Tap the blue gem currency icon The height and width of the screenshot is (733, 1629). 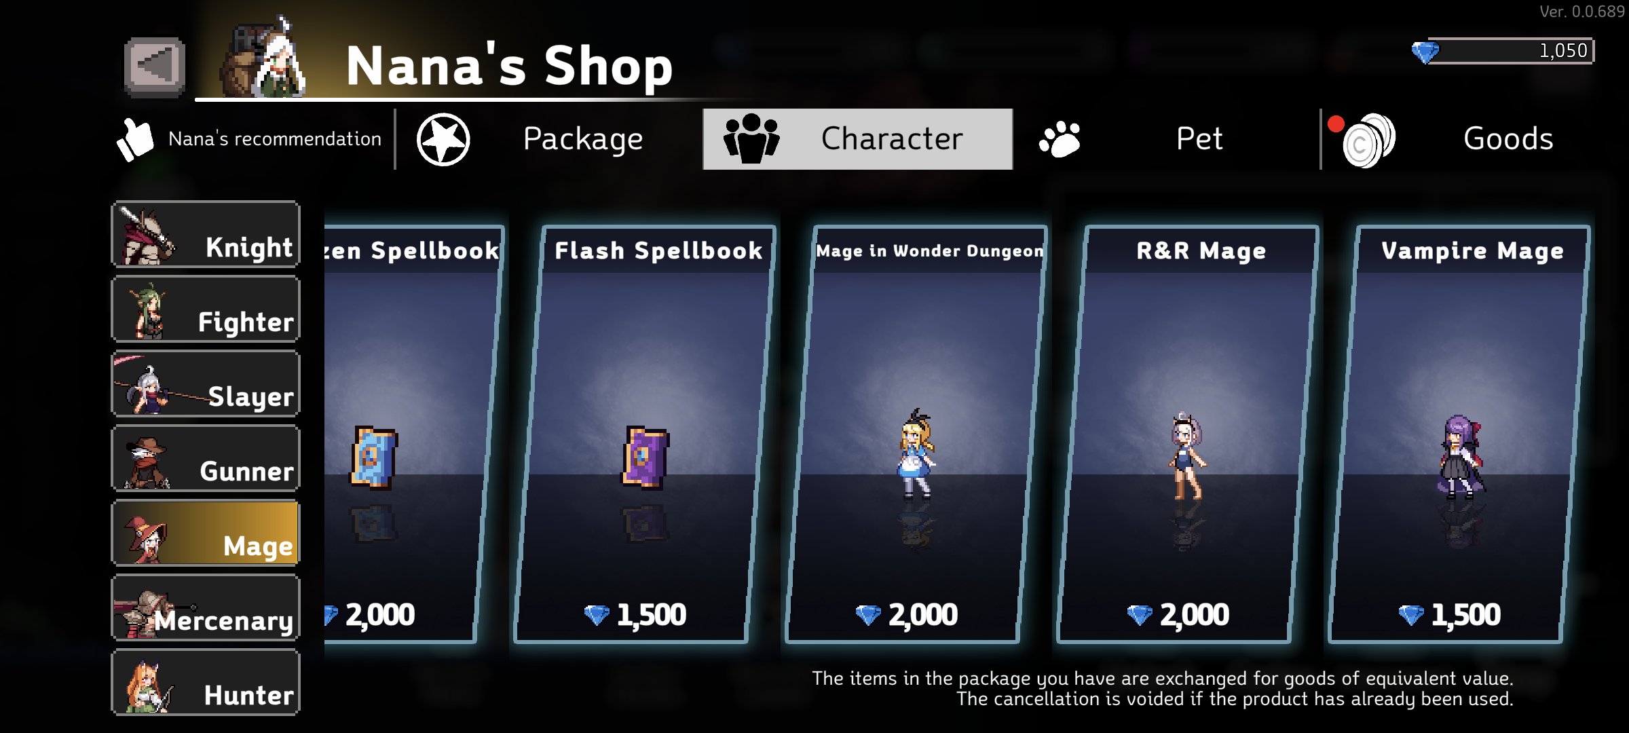(x=1425, y=52)
